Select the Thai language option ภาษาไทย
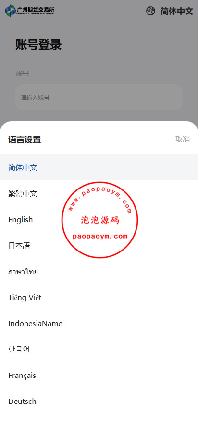 pos(99,272)
